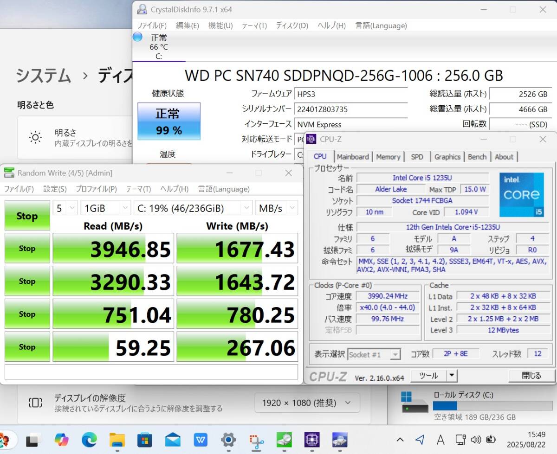
Task: Switch to the Mainboard tab in CPU-Z
Action: tap(353, 157)
